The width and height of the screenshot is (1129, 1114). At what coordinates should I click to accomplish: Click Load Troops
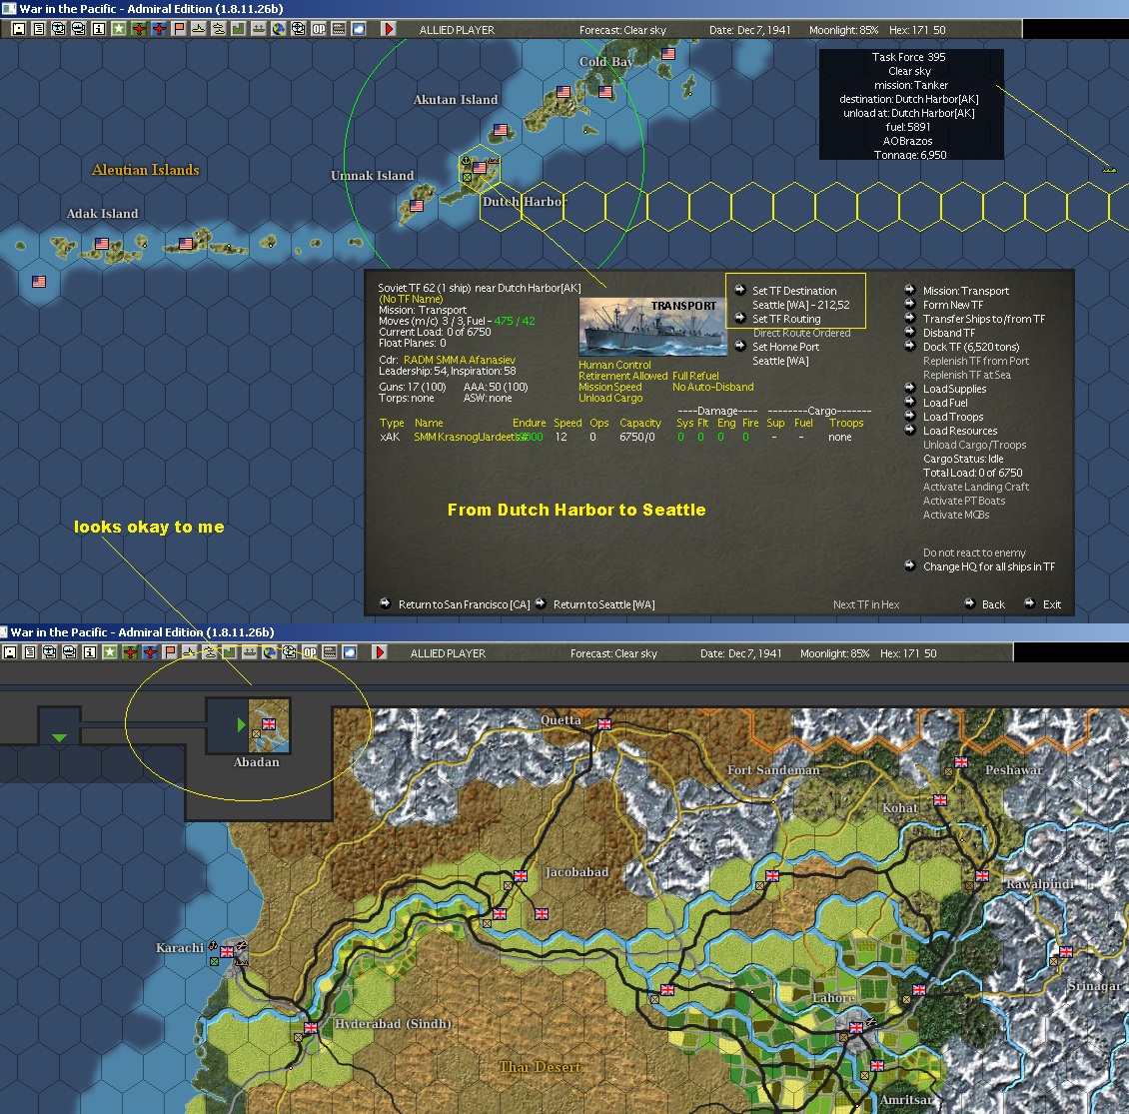point(952,417)
